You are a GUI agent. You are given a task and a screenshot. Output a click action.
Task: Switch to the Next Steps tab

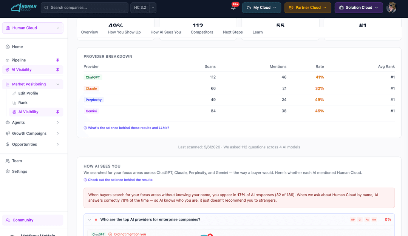233,32
